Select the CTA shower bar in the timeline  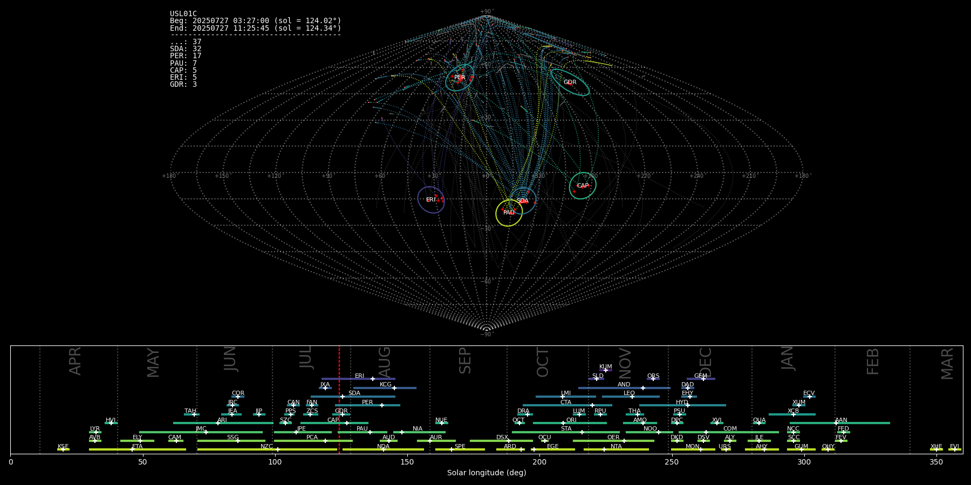click(x=567, y=405)
